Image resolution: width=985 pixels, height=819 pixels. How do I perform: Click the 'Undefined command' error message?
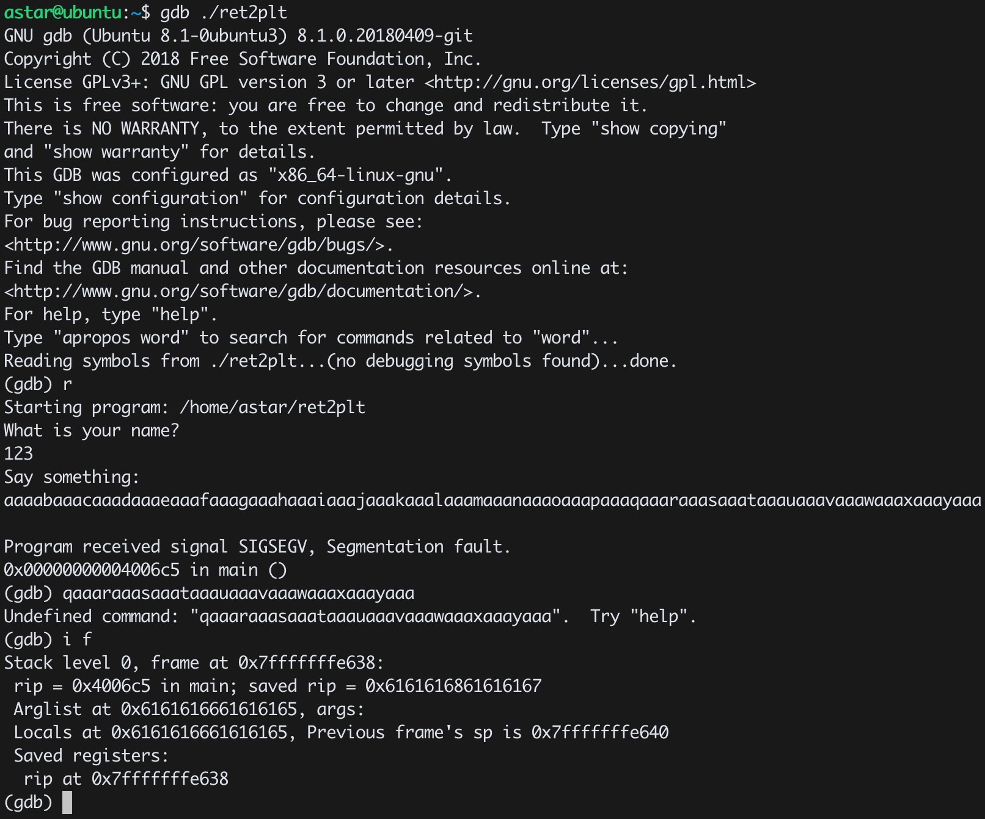350,617
